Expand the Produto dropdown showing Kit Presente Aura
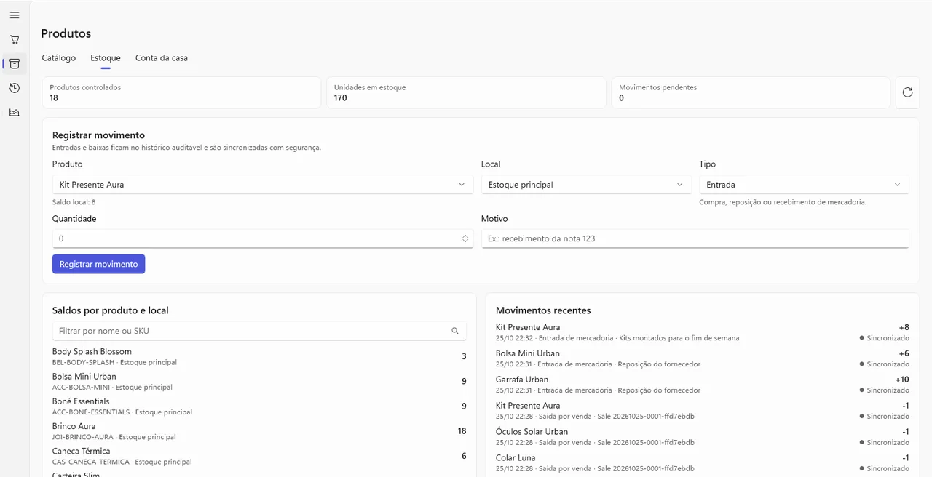Screen dimensions: 932x477 click(262, 185)
